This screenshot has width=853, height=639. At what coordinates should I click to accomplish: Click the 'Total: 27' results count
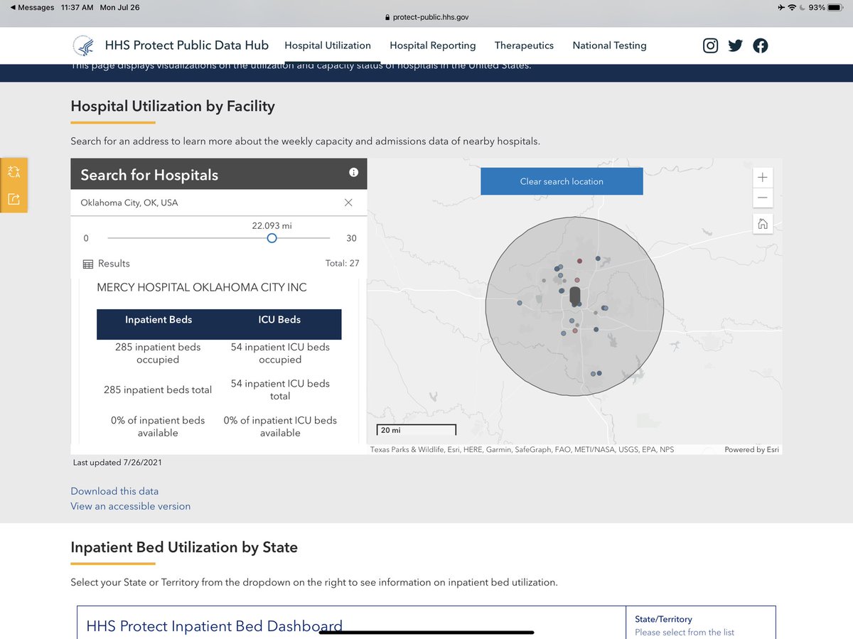(343, 263)
